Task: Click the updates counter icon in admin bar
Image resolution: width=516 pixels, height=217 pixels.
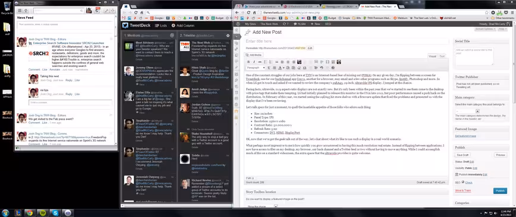Action: pos(284,24)
